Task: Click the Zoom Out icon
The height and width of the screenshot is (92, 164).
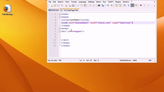Action: pos(111,5)
